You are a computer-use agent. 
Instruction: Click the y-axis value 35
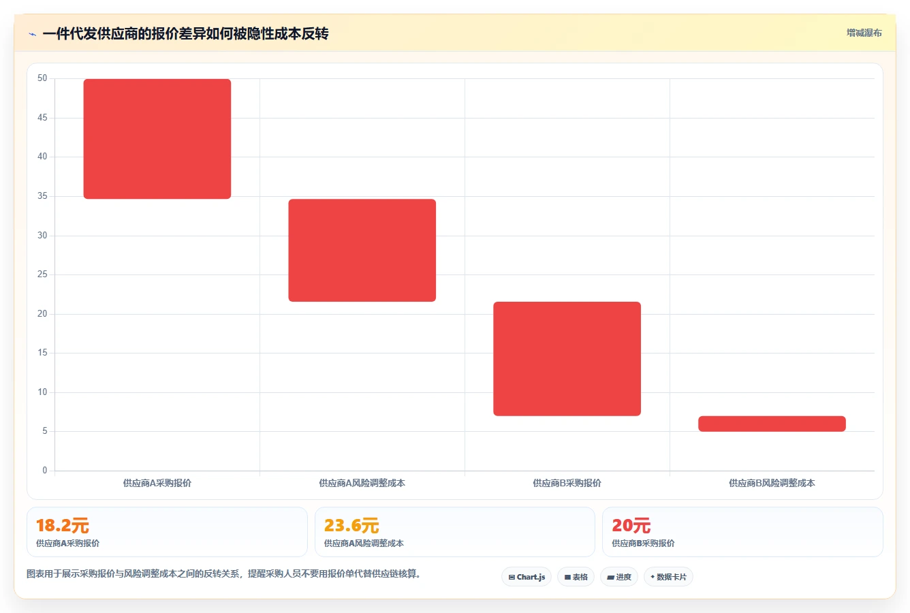click(x=42, y=196)
